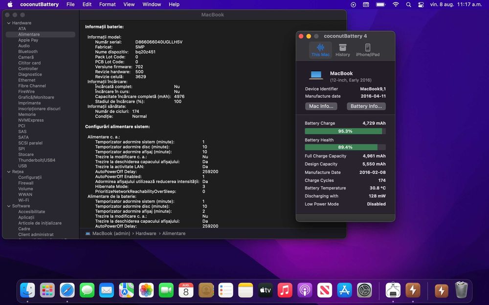Open Finder from the Dock

pyautogui.click(x=27, y=290)
